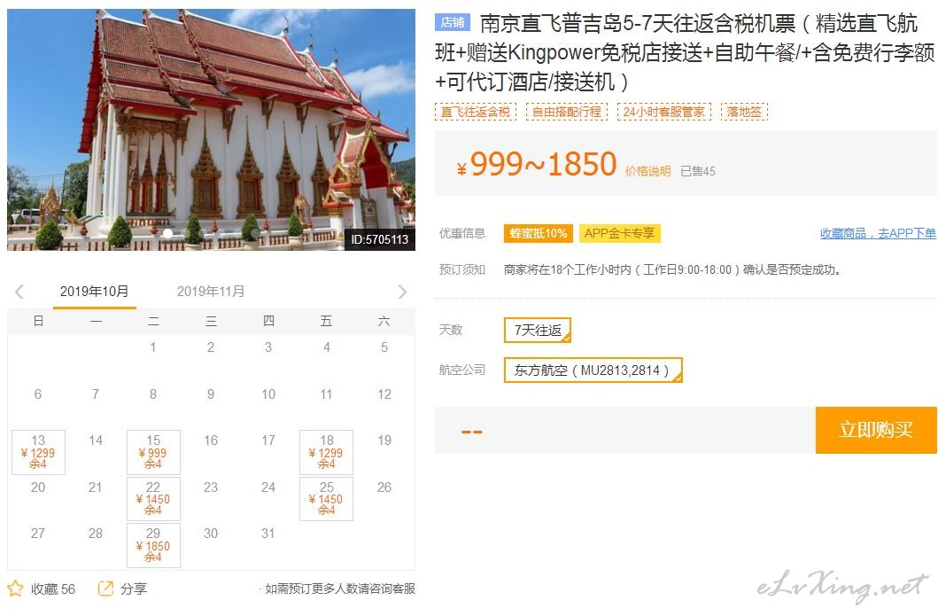Click the 立即购买 buy now button

point(876,430)
